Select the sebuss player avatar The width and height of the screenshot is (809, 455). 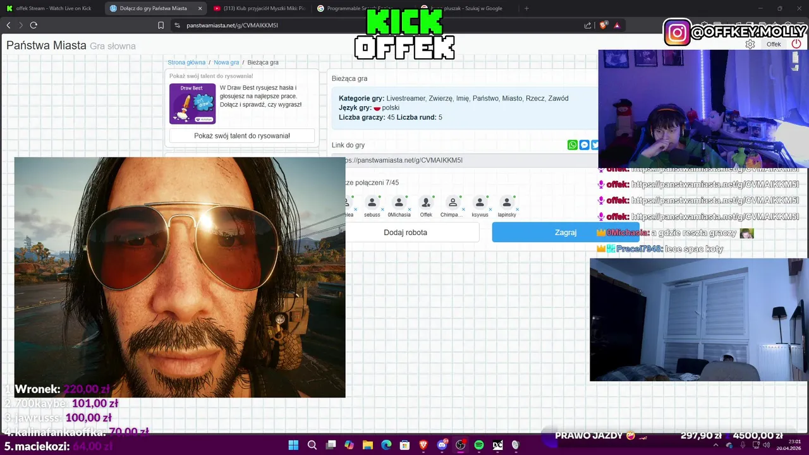372,203
